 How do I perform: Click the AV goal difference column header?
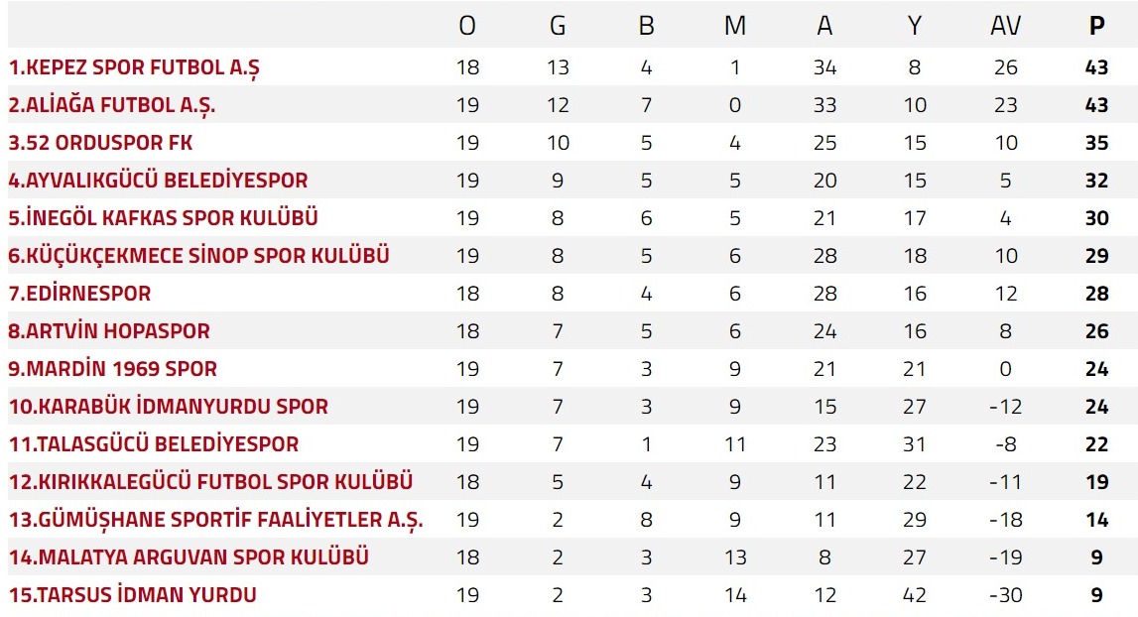click(x=1005, y=26)
